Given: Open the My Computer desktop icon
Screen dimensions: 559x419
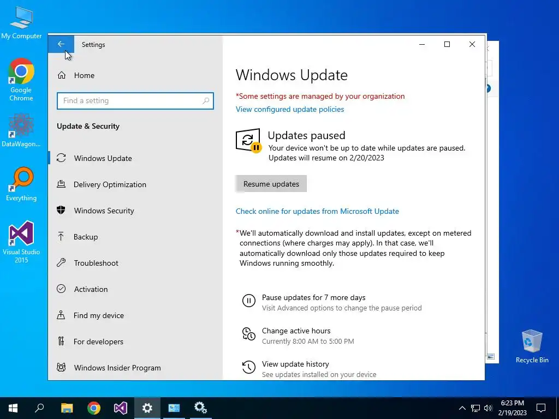Looking at the screenshot, I should (21, 23).
